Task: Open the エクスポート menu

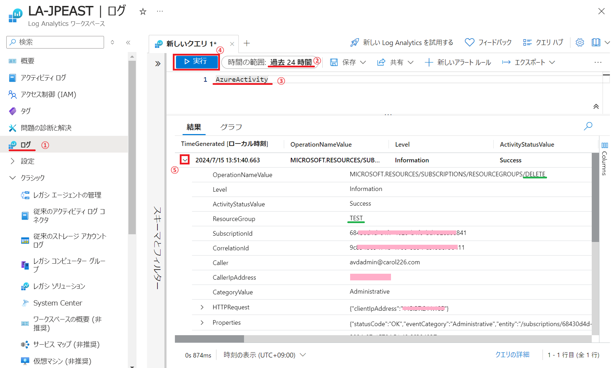Action: 528,62
